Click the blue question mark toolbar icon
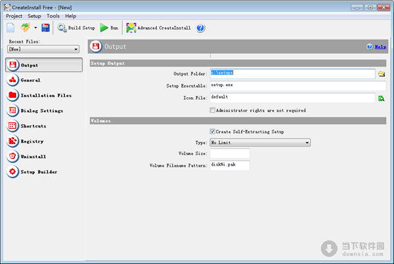This screenshot has height=264, width=394. point(200,28)
